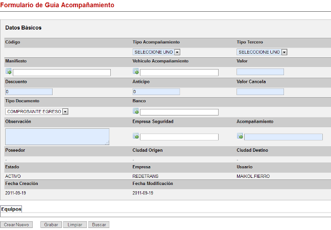This screenshot has height=230, width=331.
Task: Focus the Manifiesto text field
Action: tap(62, 73)
